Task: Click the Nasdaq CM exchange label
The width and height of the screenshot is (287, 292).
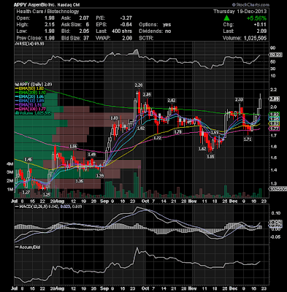Action: (69, 4)
